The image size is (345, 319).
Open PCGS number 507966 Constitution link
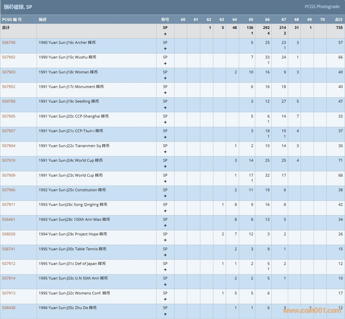(x=9, y=190)
